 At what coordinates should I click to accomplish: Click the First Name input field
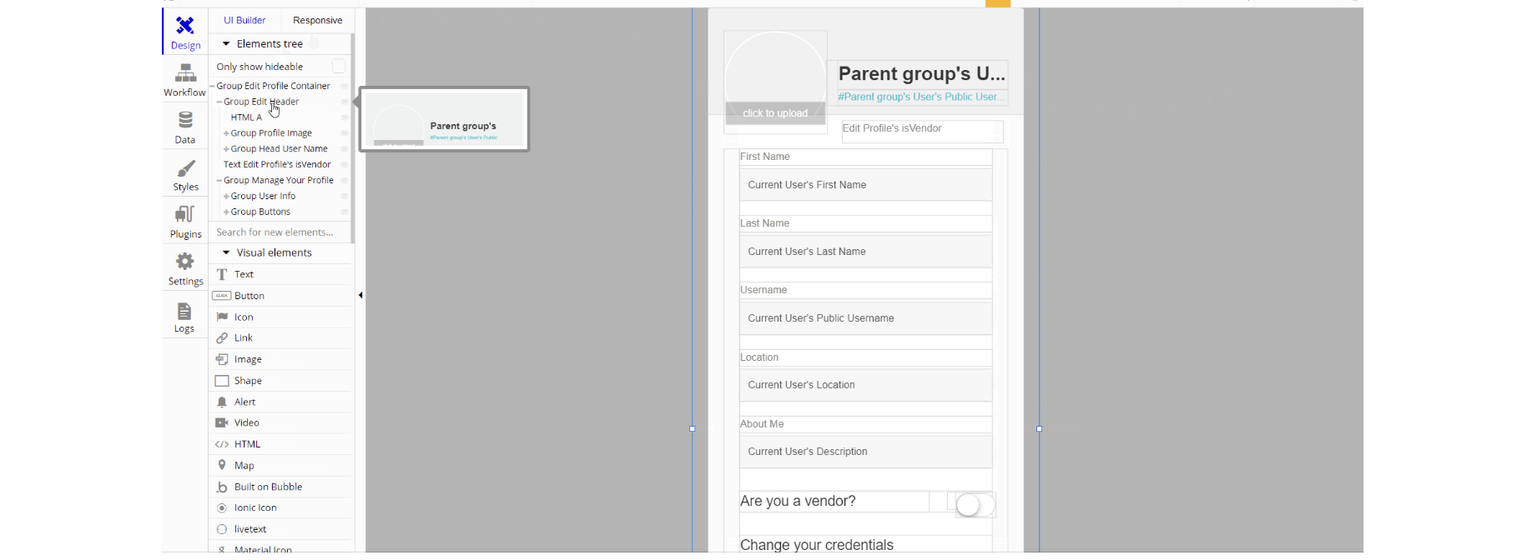[x=865, y=185]
